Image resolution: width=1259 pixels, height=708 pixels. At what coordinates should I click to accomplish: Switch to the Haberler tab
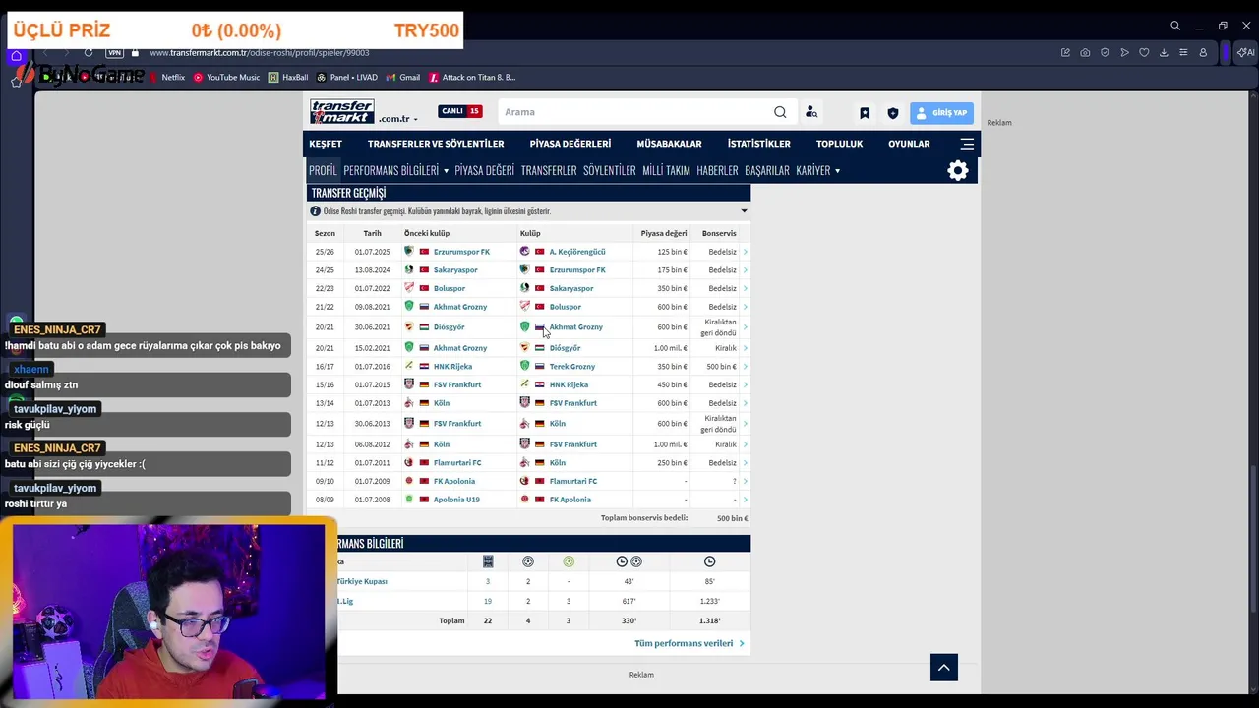pyautogui.click(x=717, y=171)
